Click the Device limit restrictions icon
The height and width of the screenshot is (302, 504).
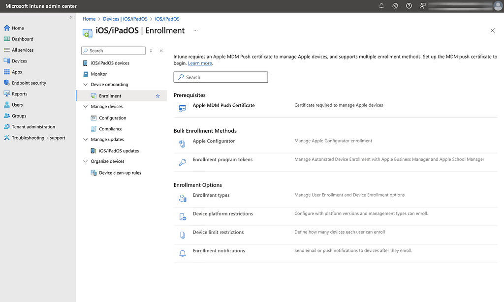tap(182, 235)
